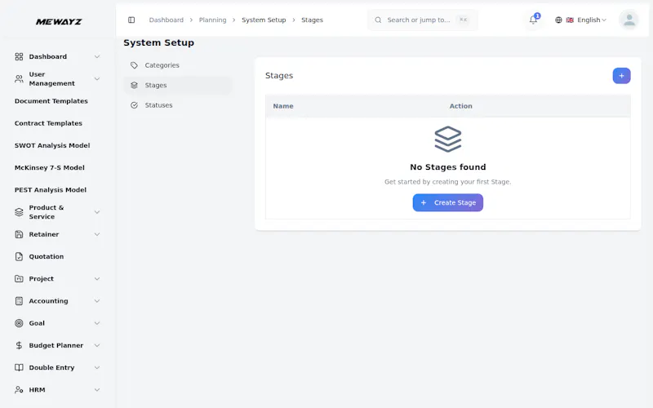Click the Project icon in sidebar
This screenshot has height=408, width=653.
[x=19, y=278]
